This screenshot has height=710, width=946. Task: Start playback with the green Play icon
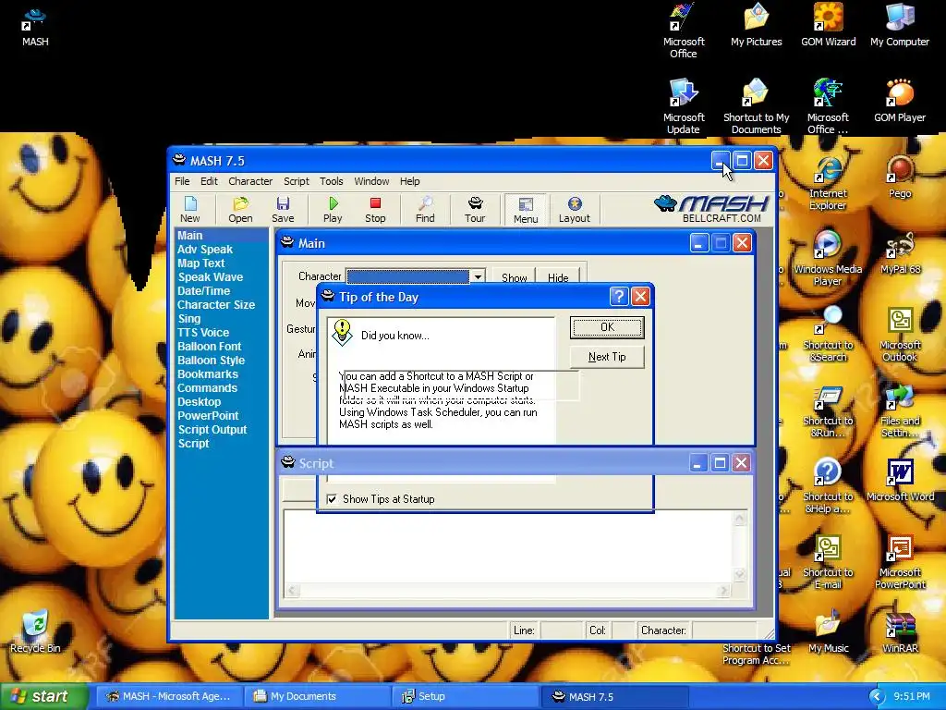tap(333, 210)
